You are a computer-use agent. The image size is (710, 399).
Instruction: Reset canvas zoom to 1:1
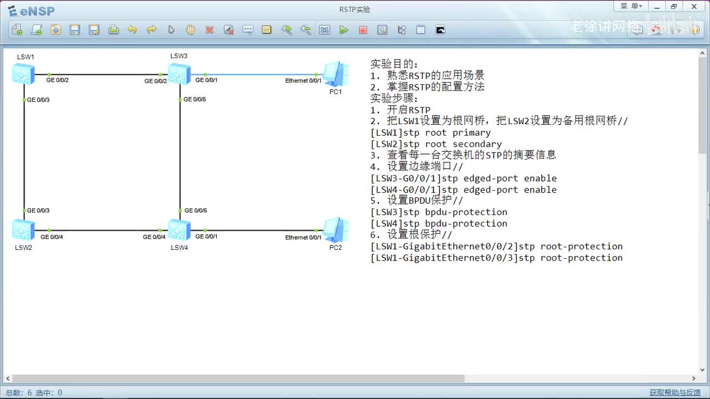click(324, 30)
